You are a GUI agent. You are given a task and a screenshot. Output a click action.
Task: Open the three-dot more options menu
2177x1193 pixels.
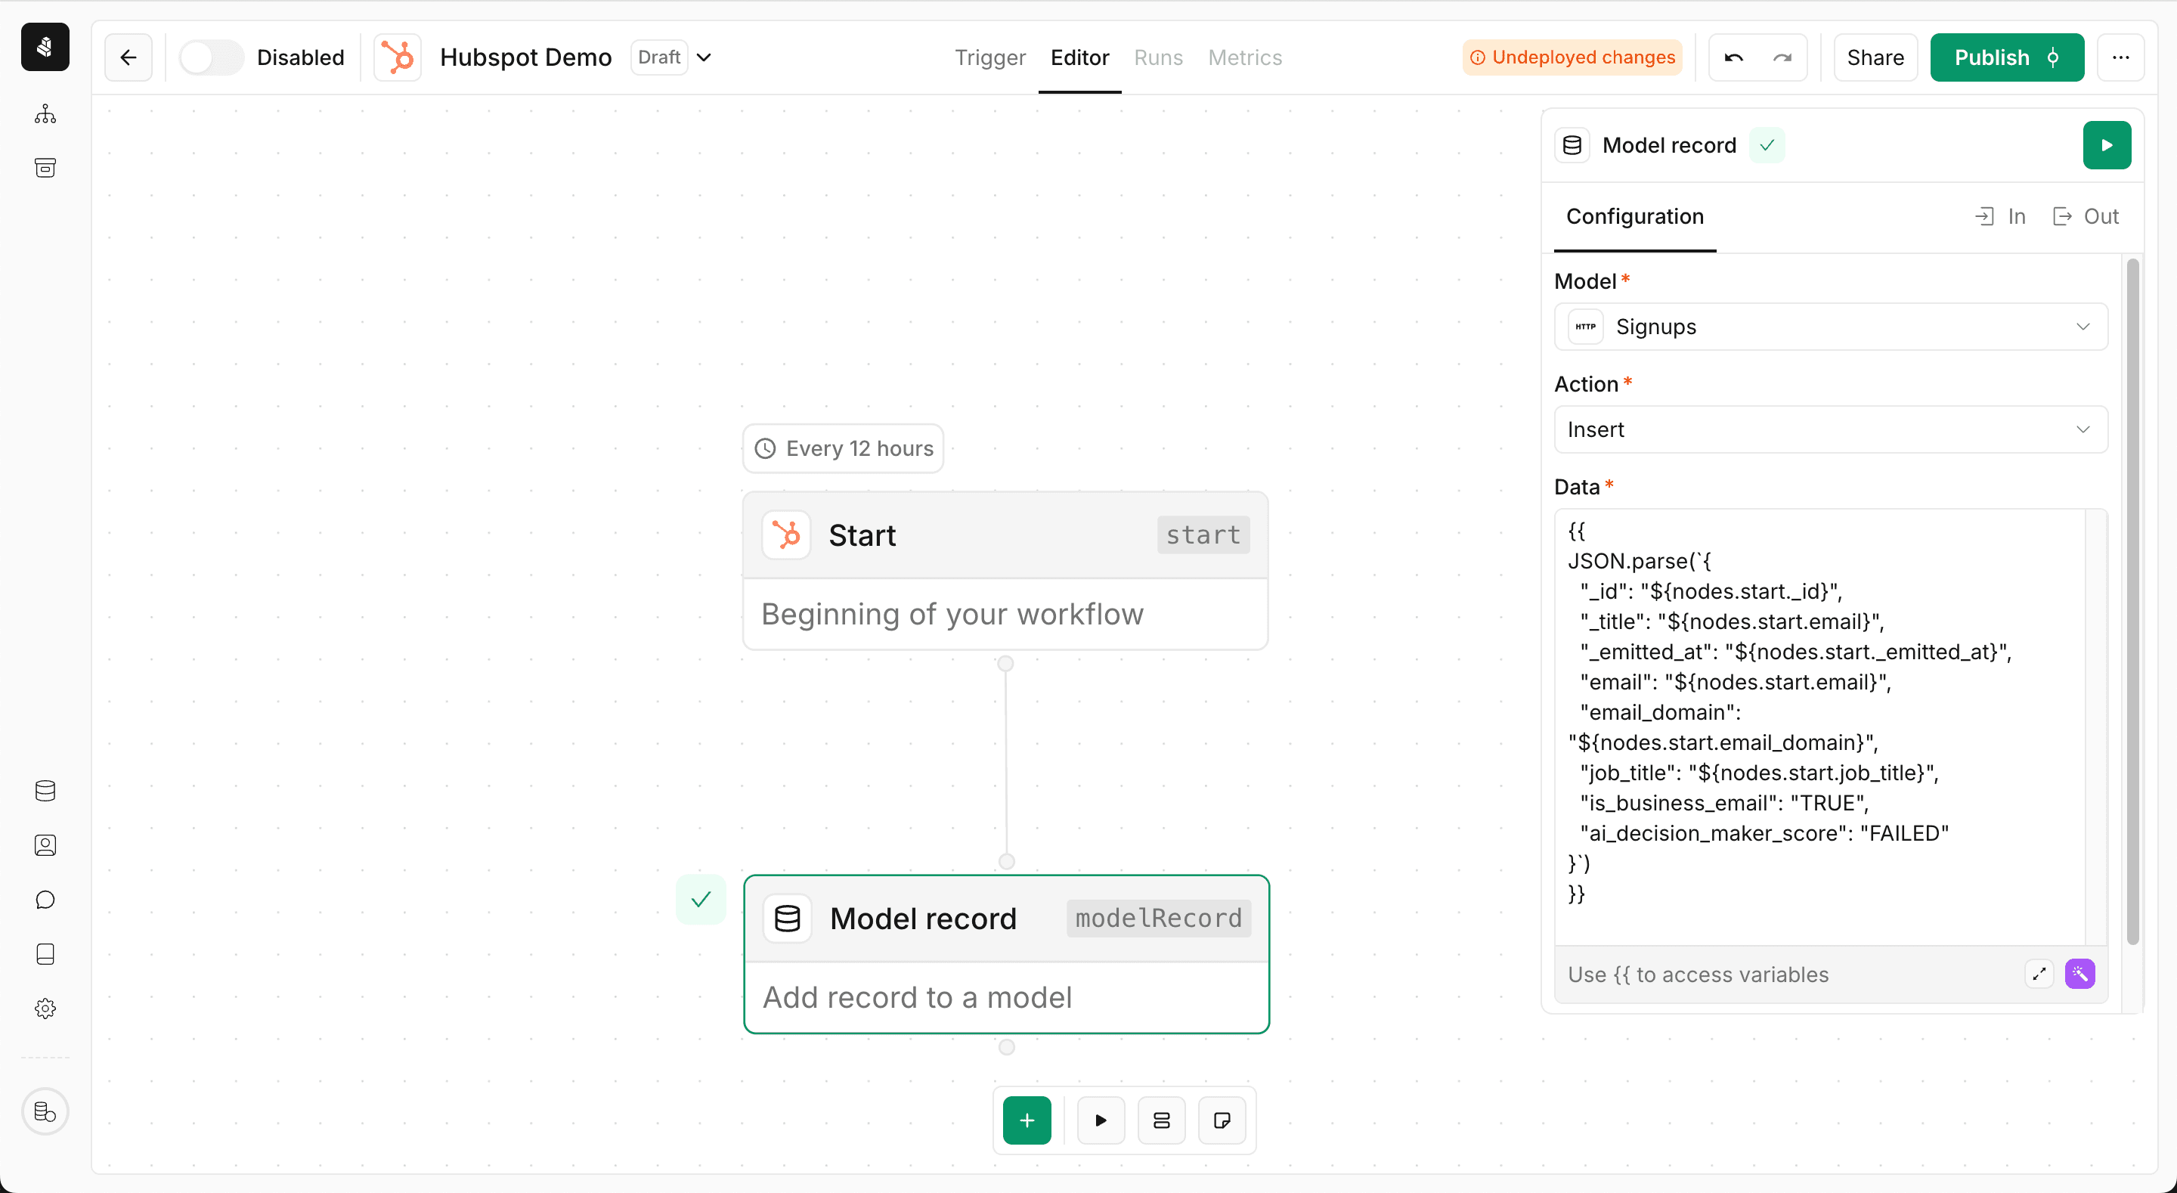pyautogui.click(x=2120, y=57)
